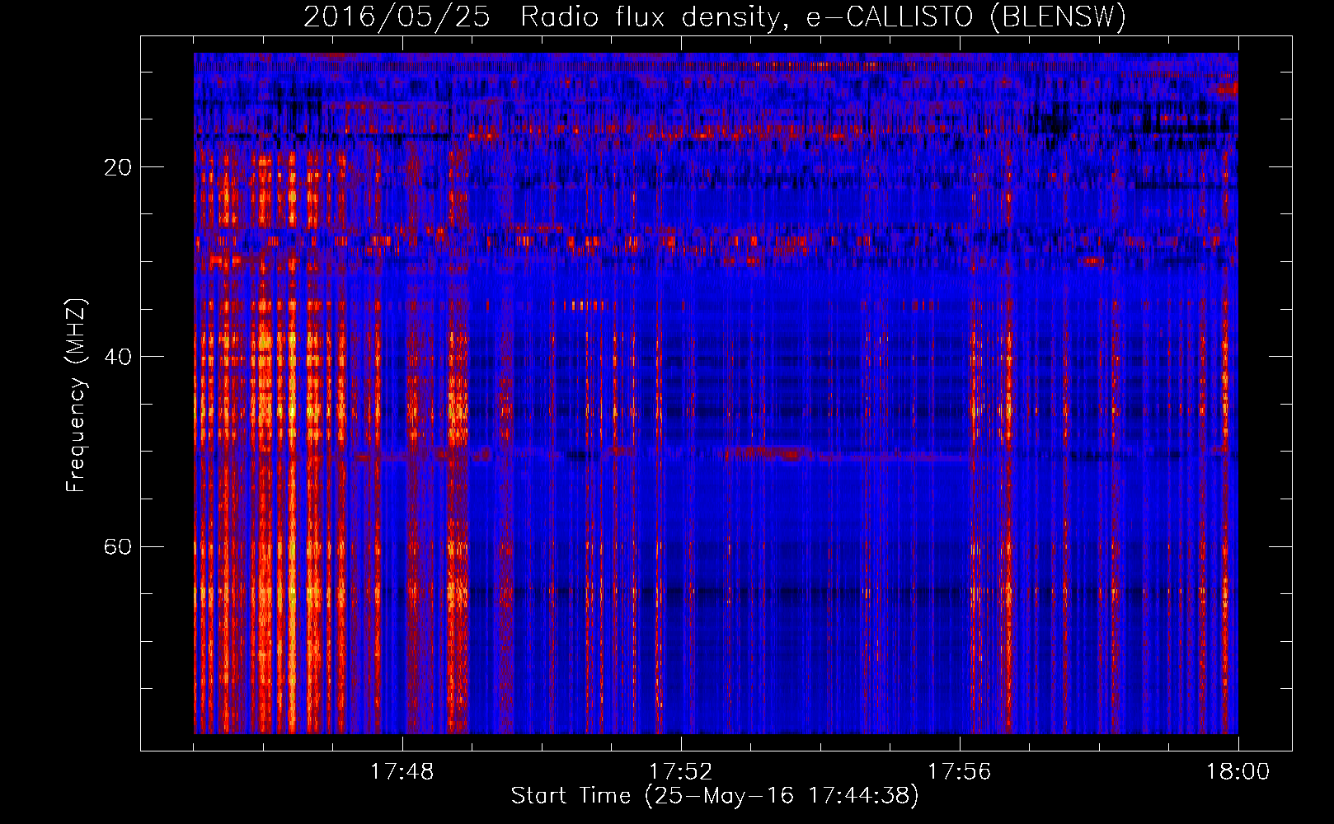Click the '60' frequency tick label
Screen dimensions: 1334x824
[x=118, y=546]
